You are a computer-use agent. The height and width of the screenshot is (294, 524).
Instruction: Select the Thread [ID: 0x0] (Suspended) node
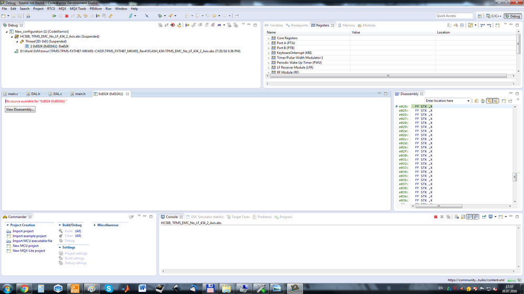(46, 41)
